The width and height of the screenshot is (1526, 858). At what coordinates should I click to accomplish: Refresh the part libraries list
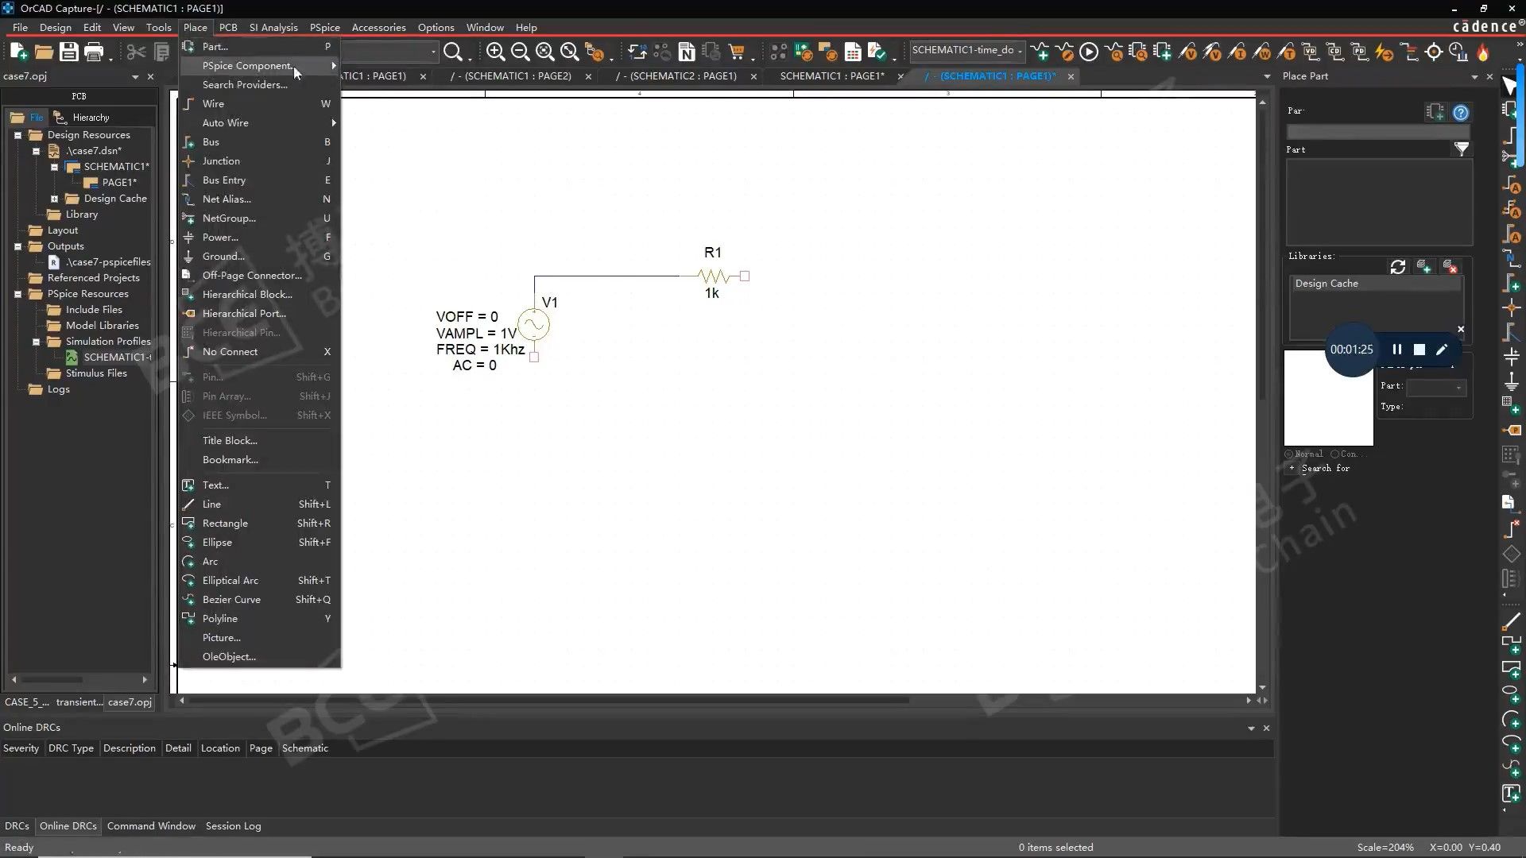[1398, 267]
